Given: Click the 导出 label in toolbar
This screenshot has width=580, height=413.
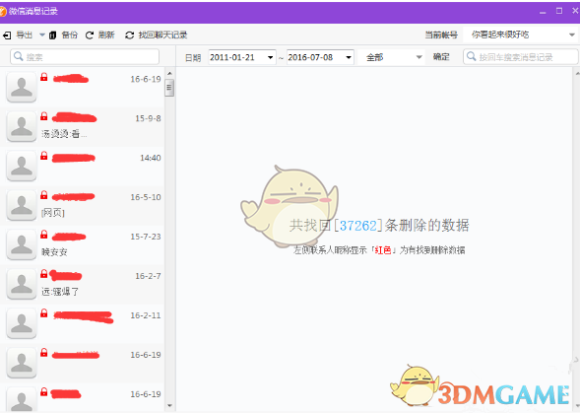Looking at the screenshot, I should (25, 35).
